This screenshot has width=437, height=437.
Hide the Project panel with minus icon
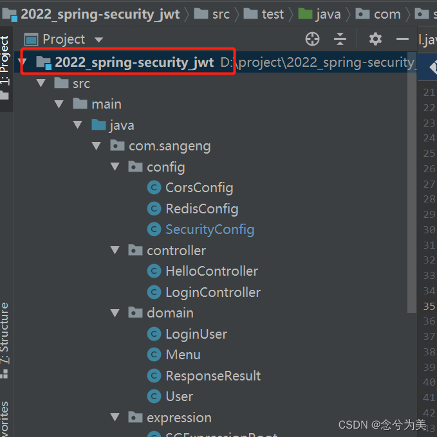tap(402, 39)
